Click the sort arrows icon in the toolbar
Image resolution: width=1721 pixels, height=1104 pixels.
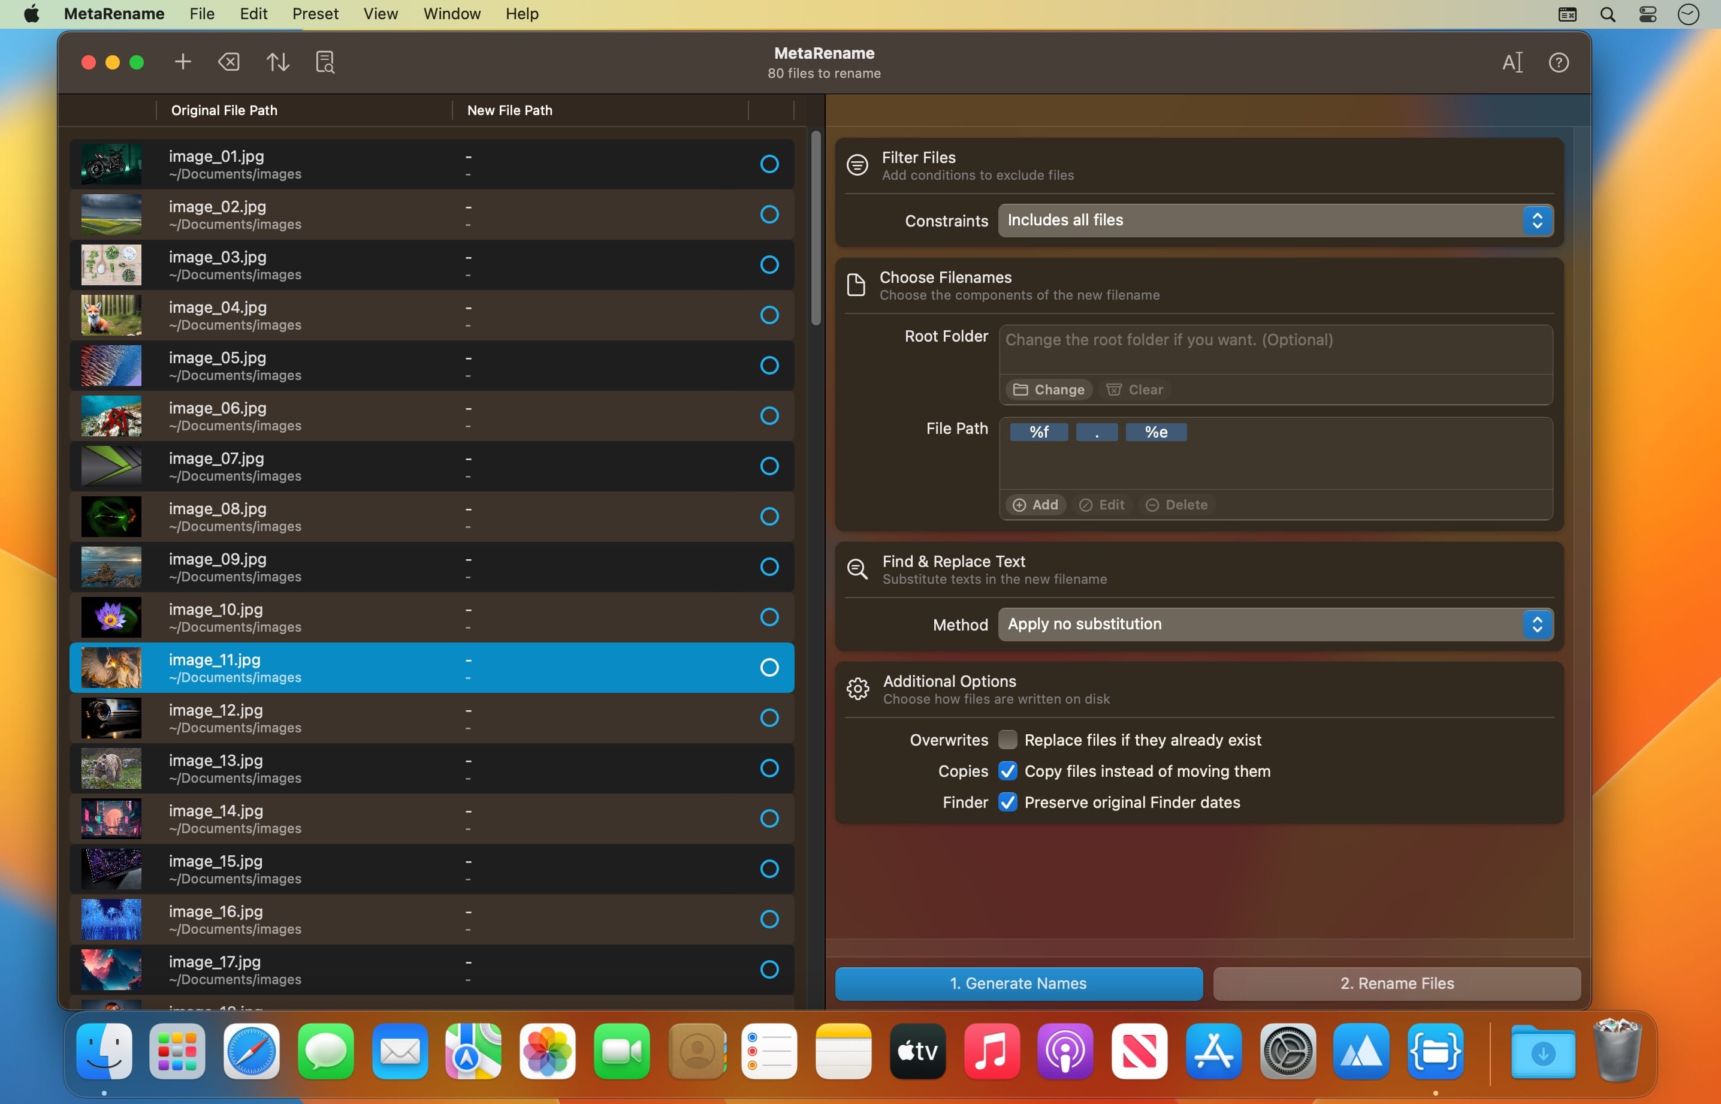pos(278,62)
